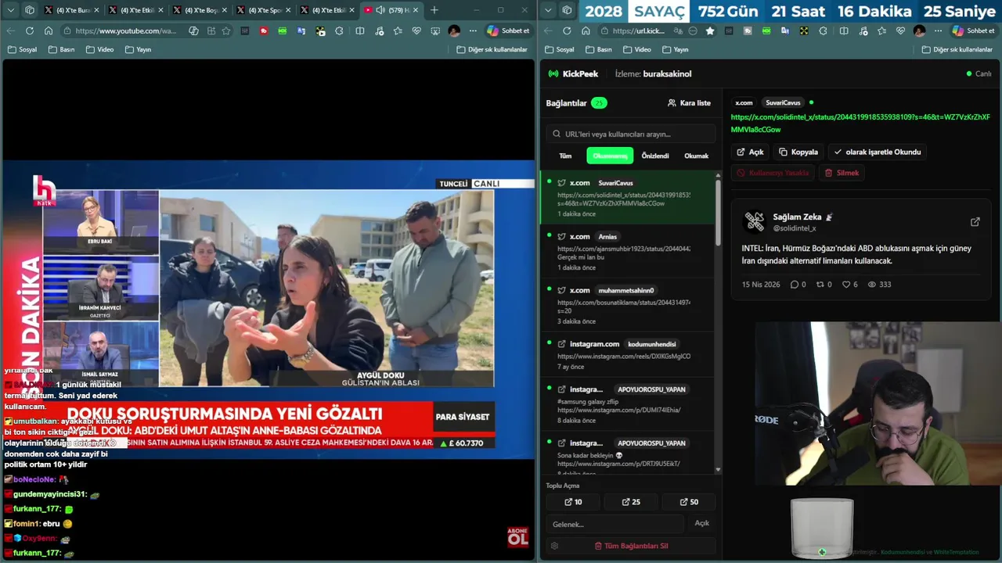Image resolution: width=1002 pixels, height=563 pixels.
Task: Open tab actions chevron in left browser
Action: point(11,10)
